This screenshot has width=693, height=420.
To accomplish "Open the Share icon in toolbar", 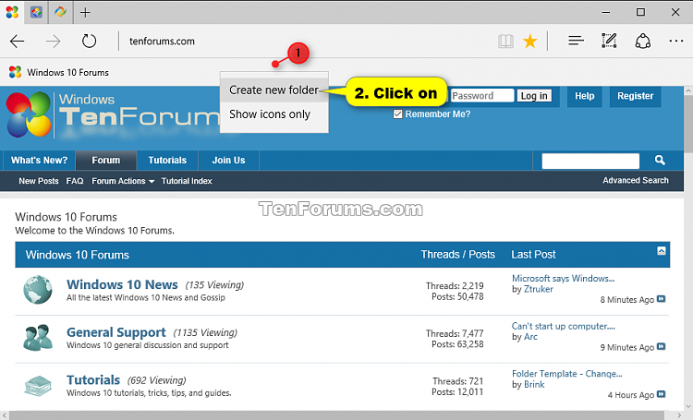I will [642, 41].
